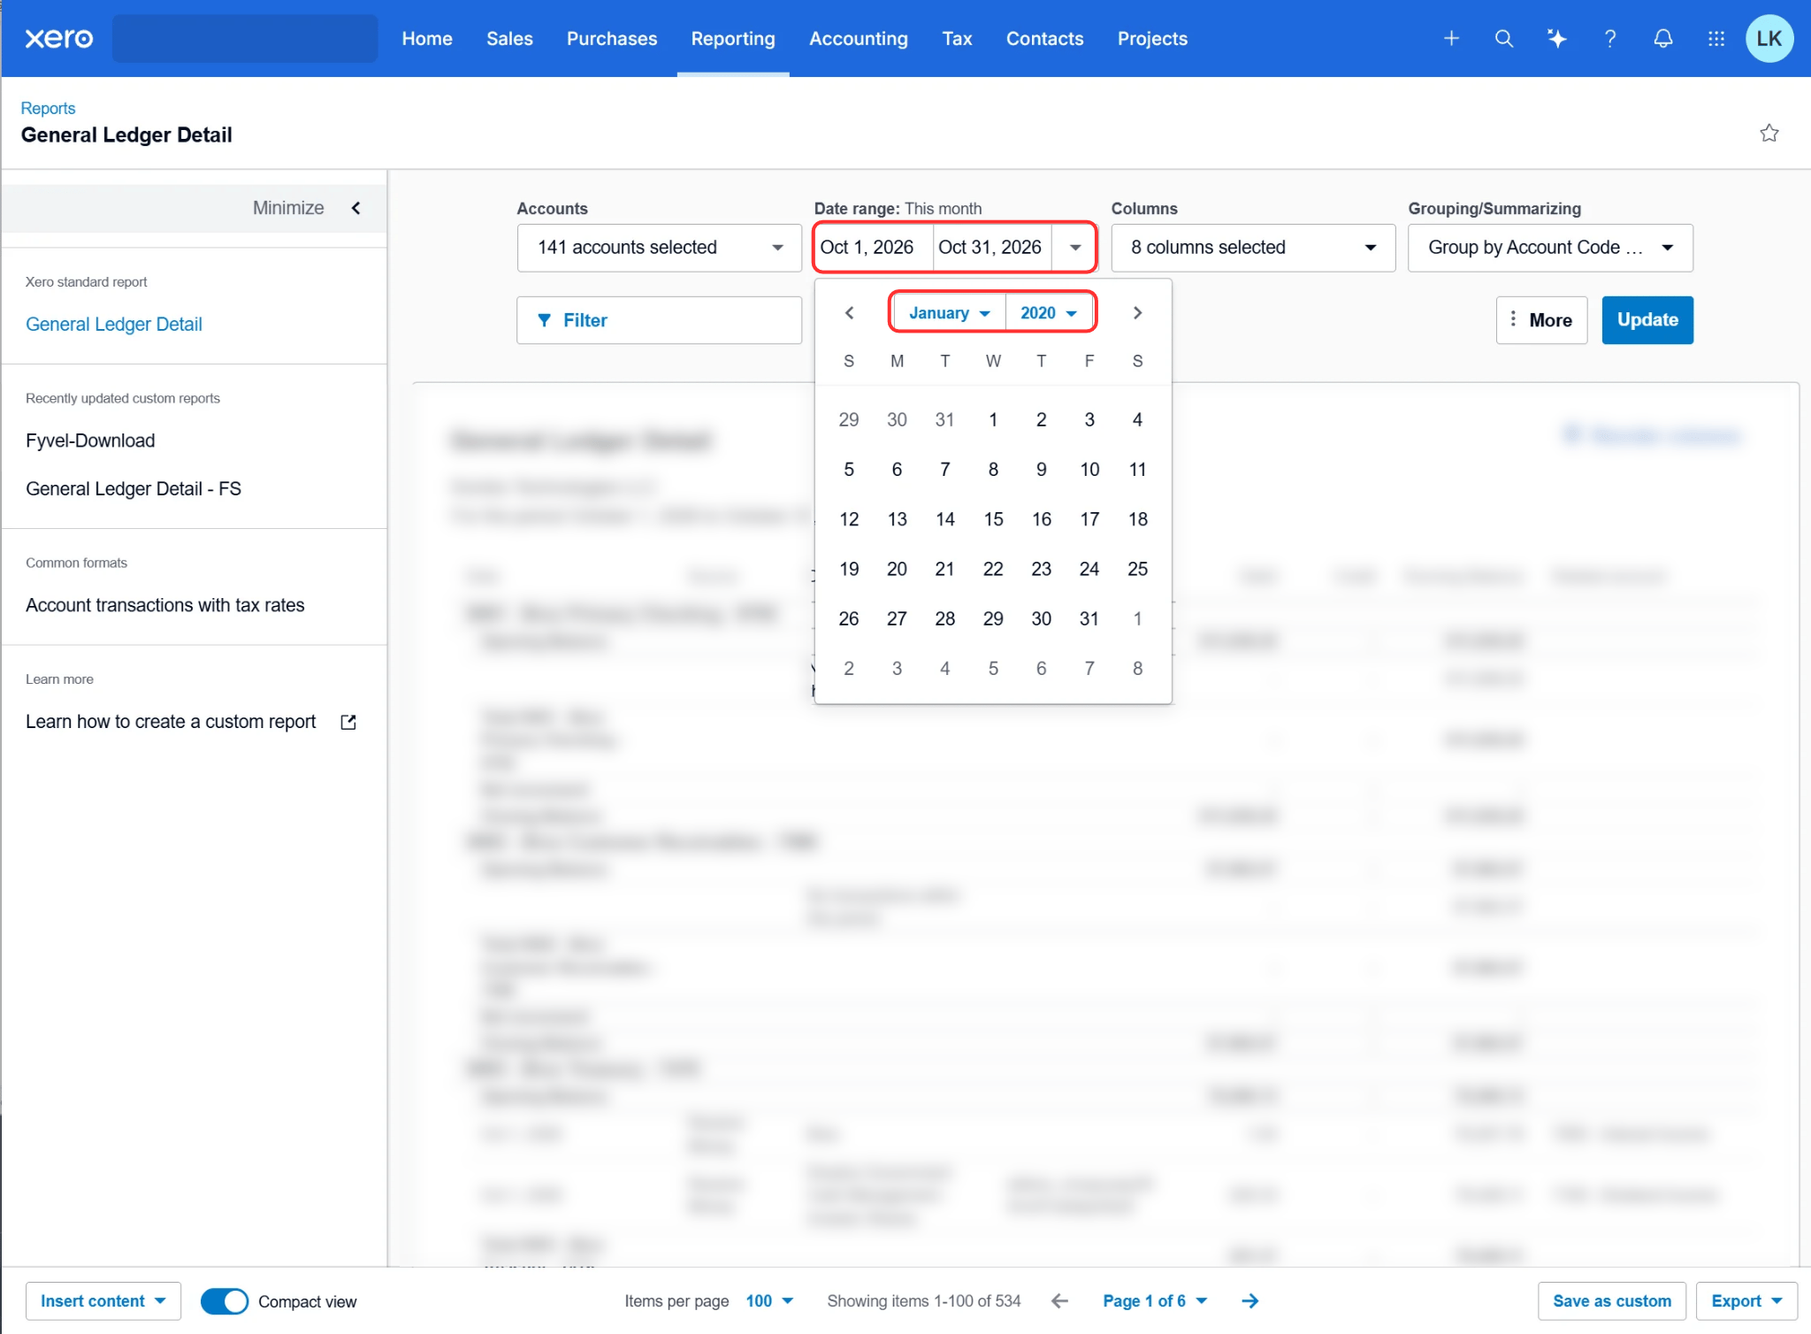Select day 22 in the calendar
Image resolution: width=1811 pixels, height=1334 pixels.
[x=993, y=569]
